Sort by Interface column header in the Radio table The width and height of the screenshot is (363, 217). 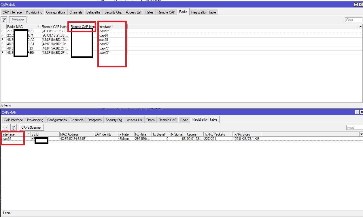(x=113, y=27)
